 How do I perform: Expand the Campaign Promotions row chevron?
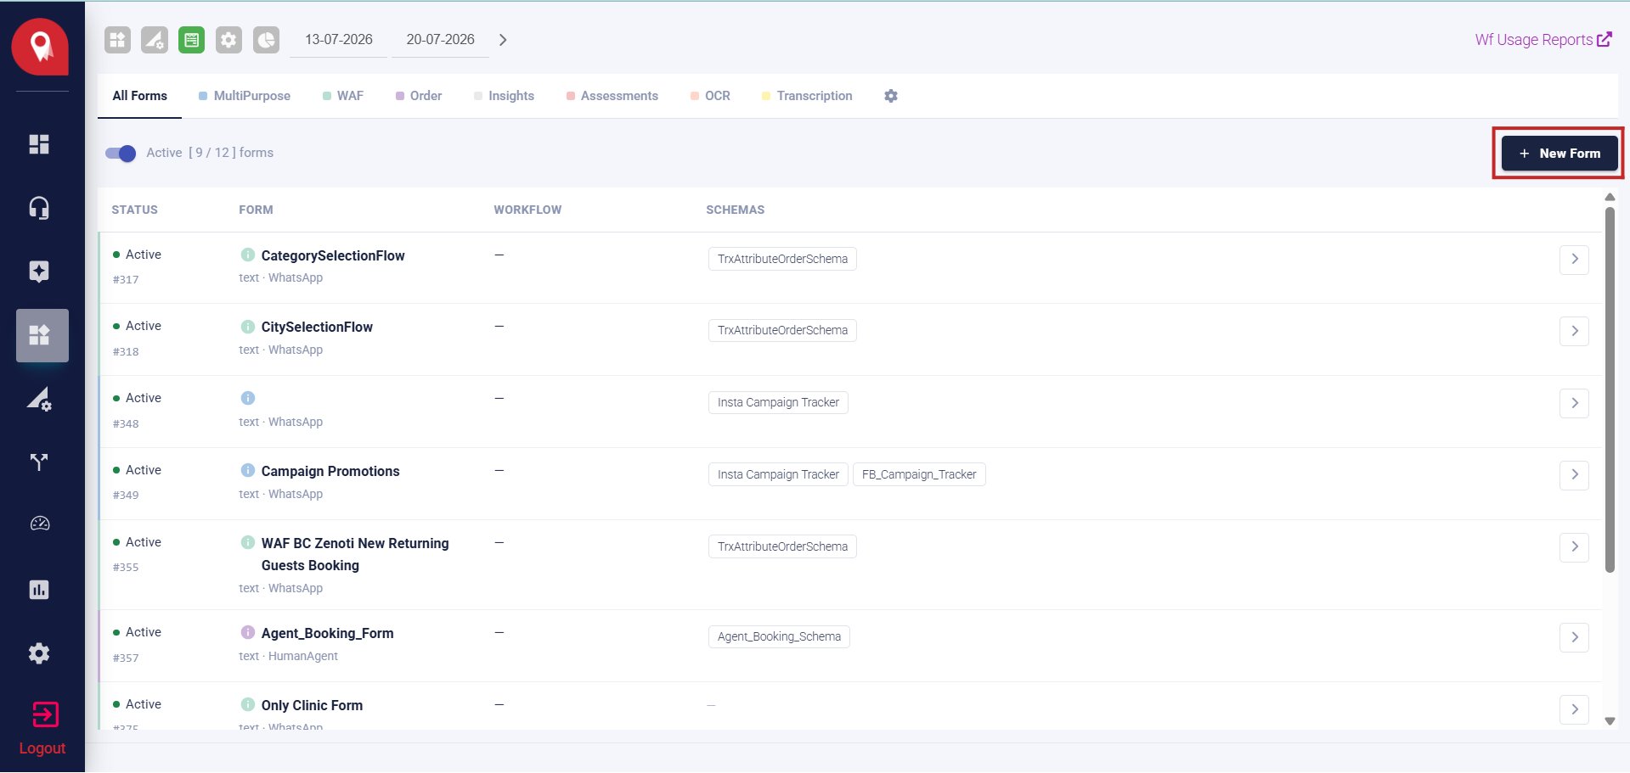[1574, 474]
